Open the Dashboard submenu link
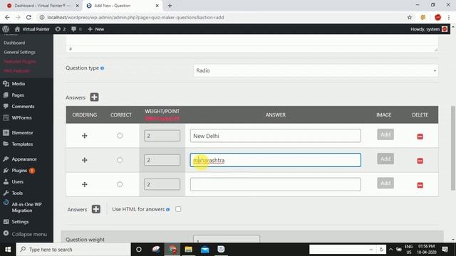This screenshot has width=456, height=256. (x=14, y=43)
